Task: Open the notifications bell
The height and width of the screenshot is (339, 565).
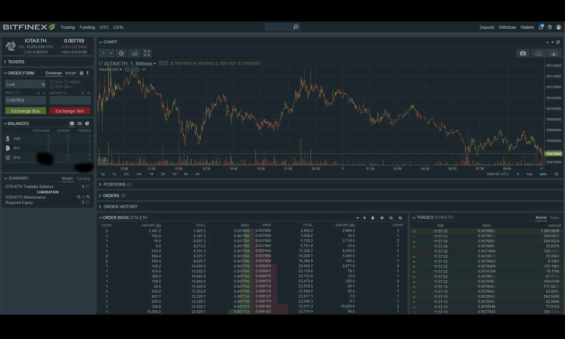Action: (541, 27)
